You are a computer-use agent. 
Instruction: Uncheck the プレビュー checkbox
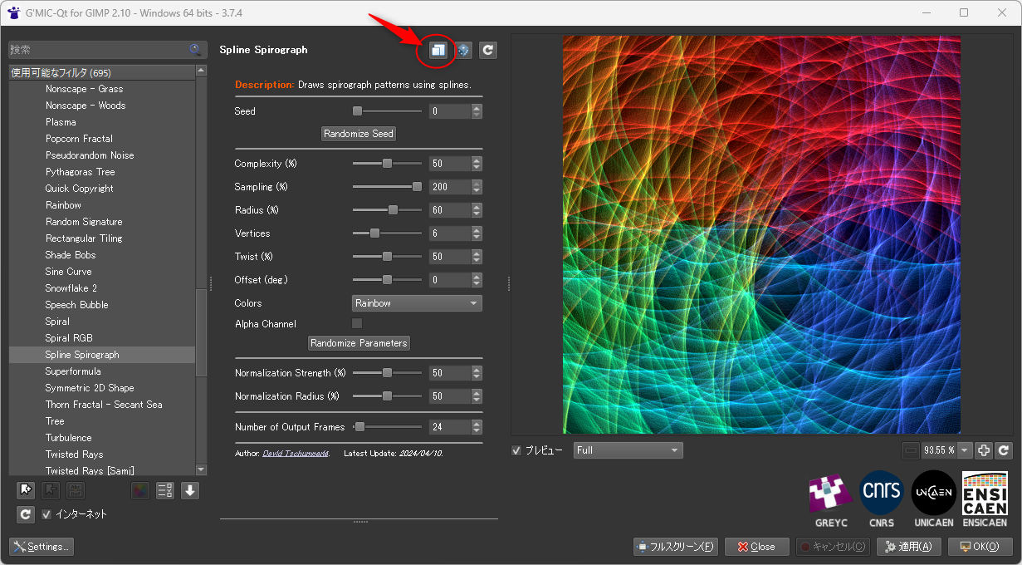pyautogui.click(x=517, y=450)
